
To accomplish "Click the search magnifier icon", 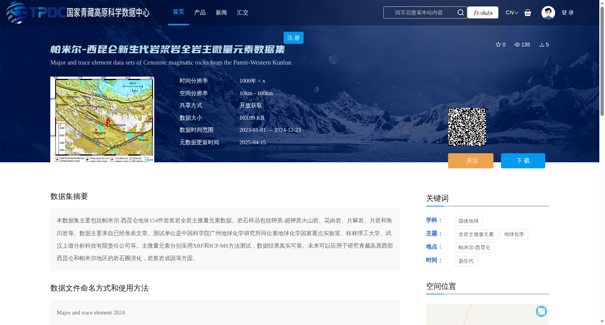I will coord(460,12).
